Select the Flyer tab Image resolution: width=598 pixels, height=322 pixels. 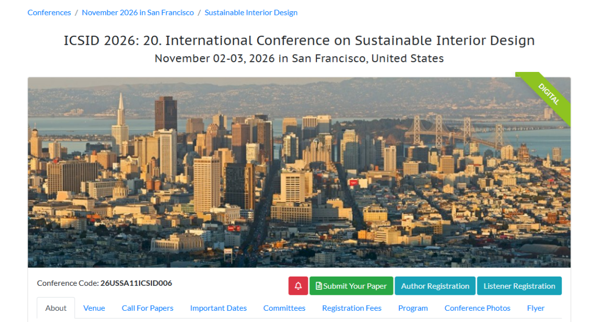tap(536, 308)
